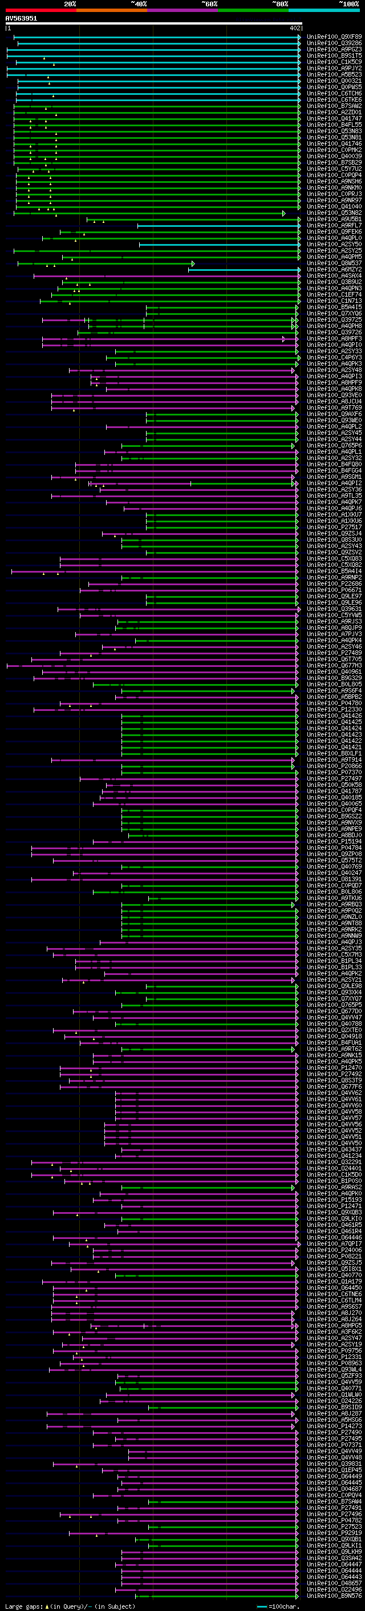Select label UniRef100_Q40039
The height and width of the screenshot is (1611, 365).
click(x=334, y=157)
